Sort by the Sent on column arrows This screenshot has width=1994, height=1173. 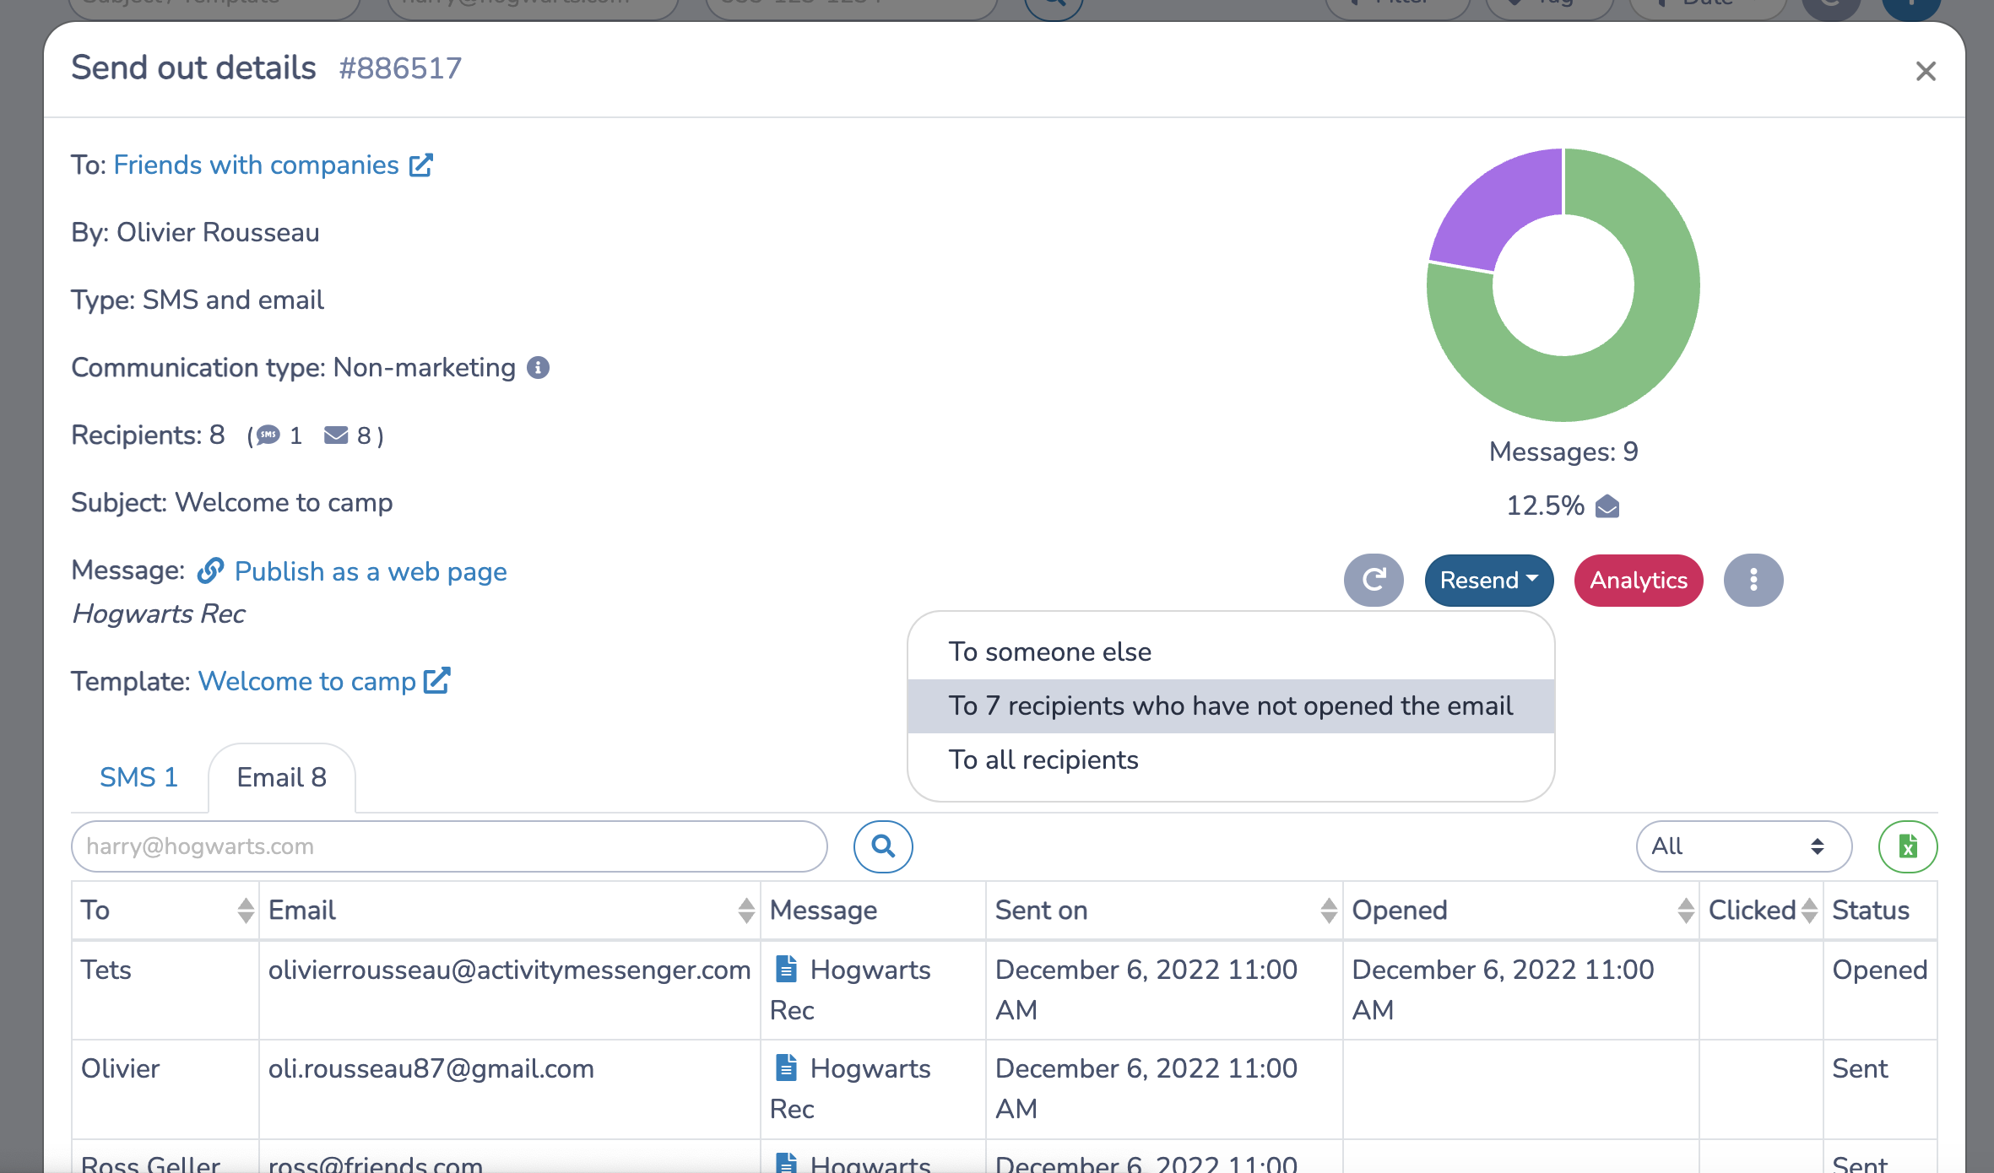coord(1329,911)
